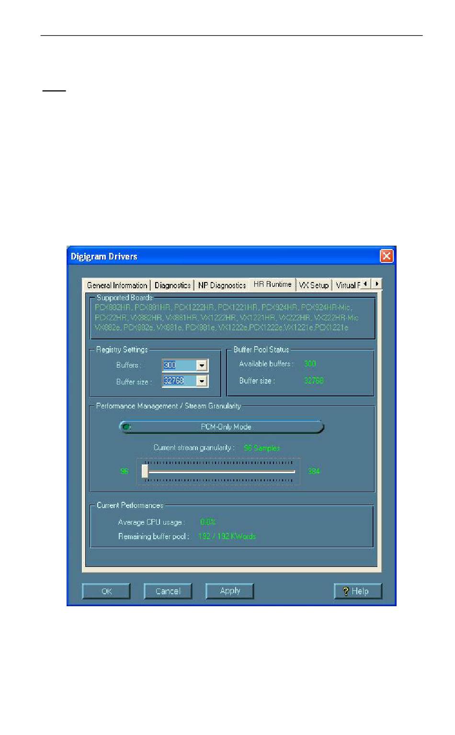Click the slider maximum label 384

tap(314, 472)
